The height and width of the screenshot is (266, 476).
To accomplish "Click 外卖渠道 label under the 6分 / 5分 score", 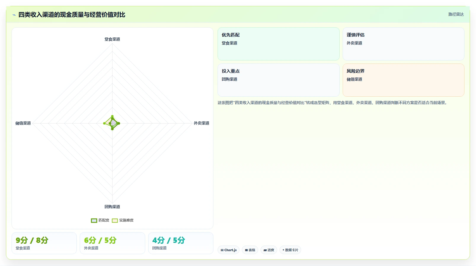I will 91,248.
